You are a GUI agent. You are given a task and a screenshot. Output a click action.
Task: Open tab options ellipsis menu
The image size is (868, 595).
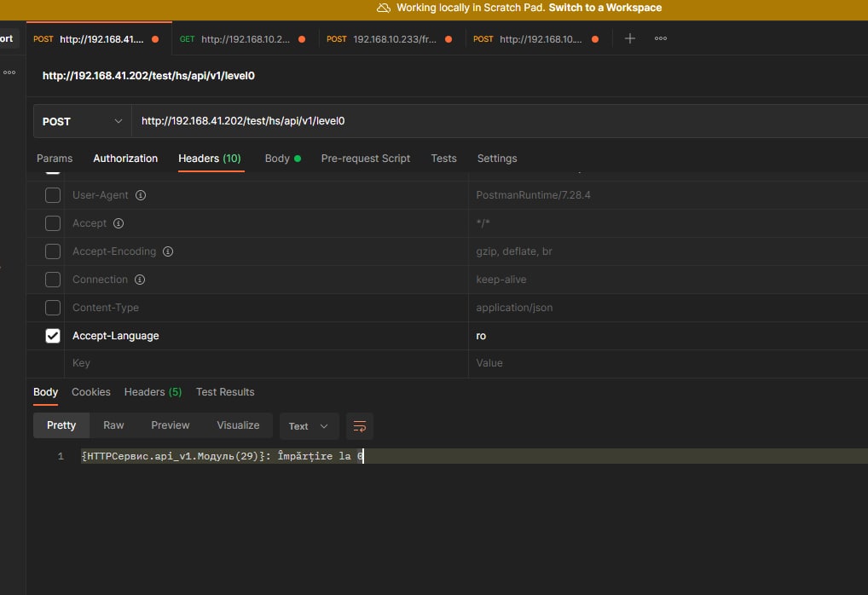pos(661,38)
